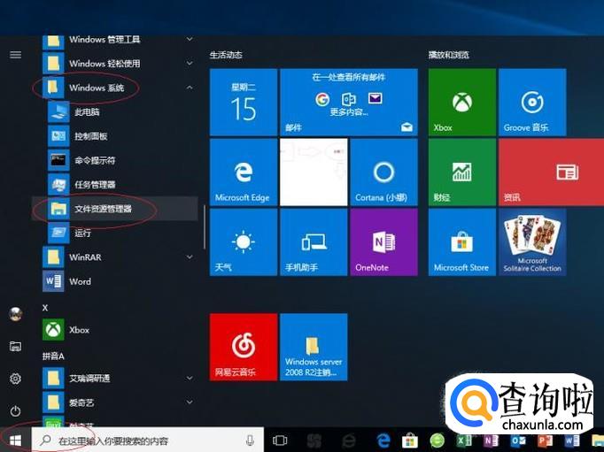604x452 pixels.
Task: Expand the WinRAR folder chevron
Action: (x=190, y=257)
